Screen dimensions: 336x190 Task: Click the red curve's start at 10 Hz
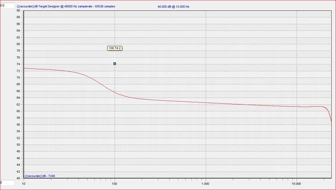(24, 68)
